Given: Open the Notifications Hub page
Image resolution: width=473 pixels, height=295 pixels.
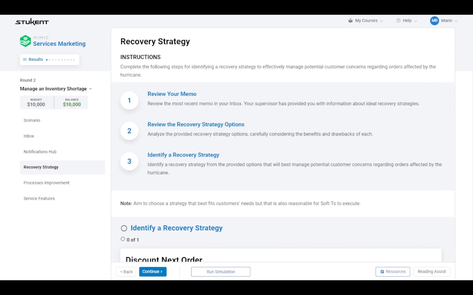Looking at the screenshot, I should [40, 152].
